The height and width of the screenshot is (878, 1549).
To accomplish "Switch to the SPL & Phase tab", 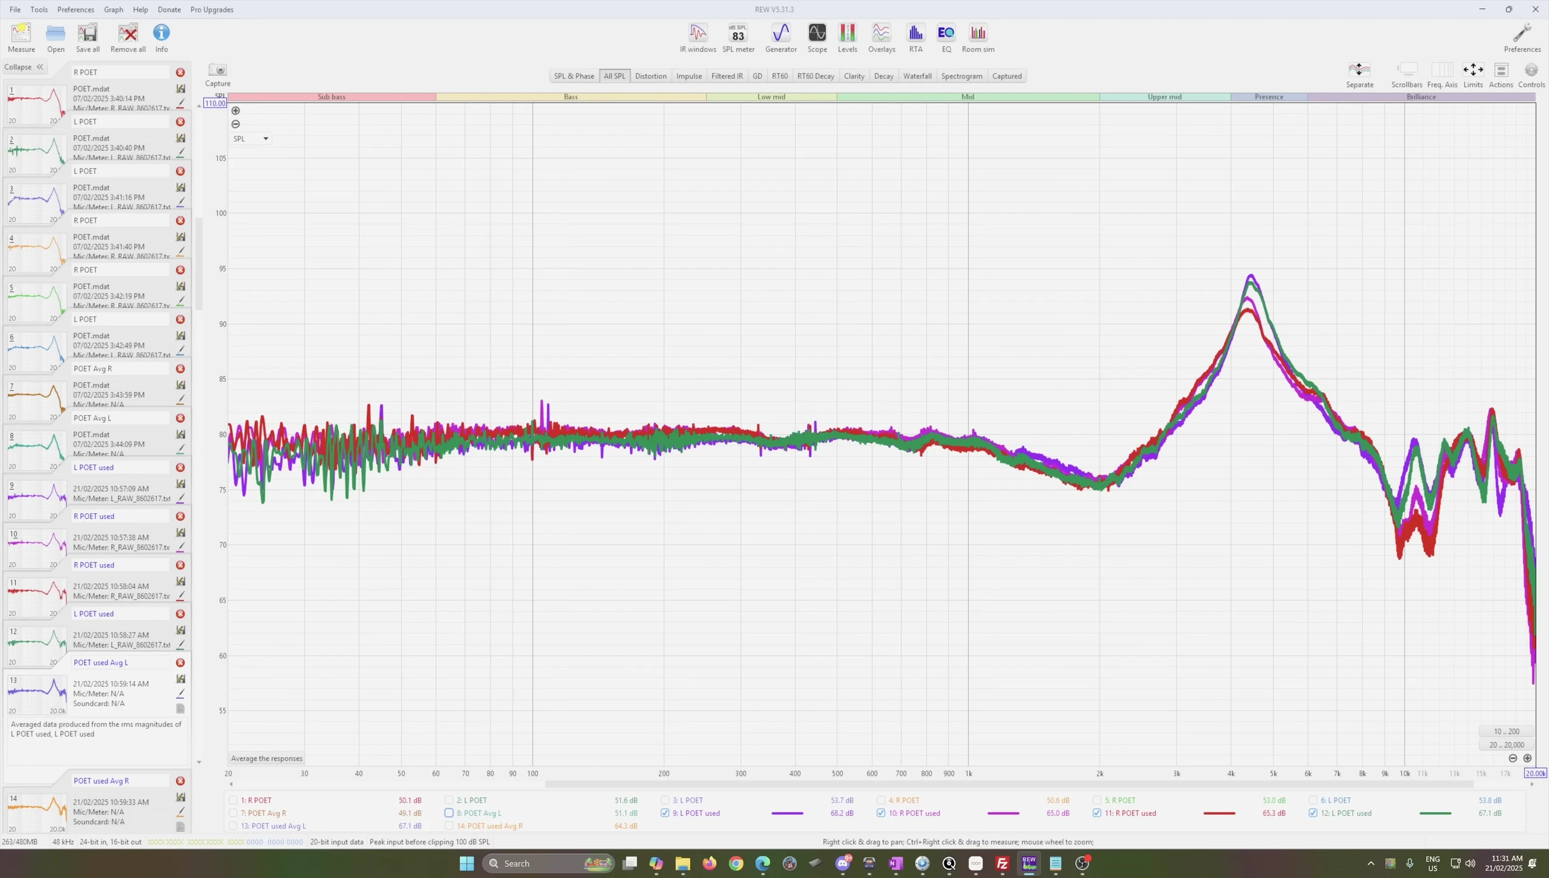I will click(574, 76).
